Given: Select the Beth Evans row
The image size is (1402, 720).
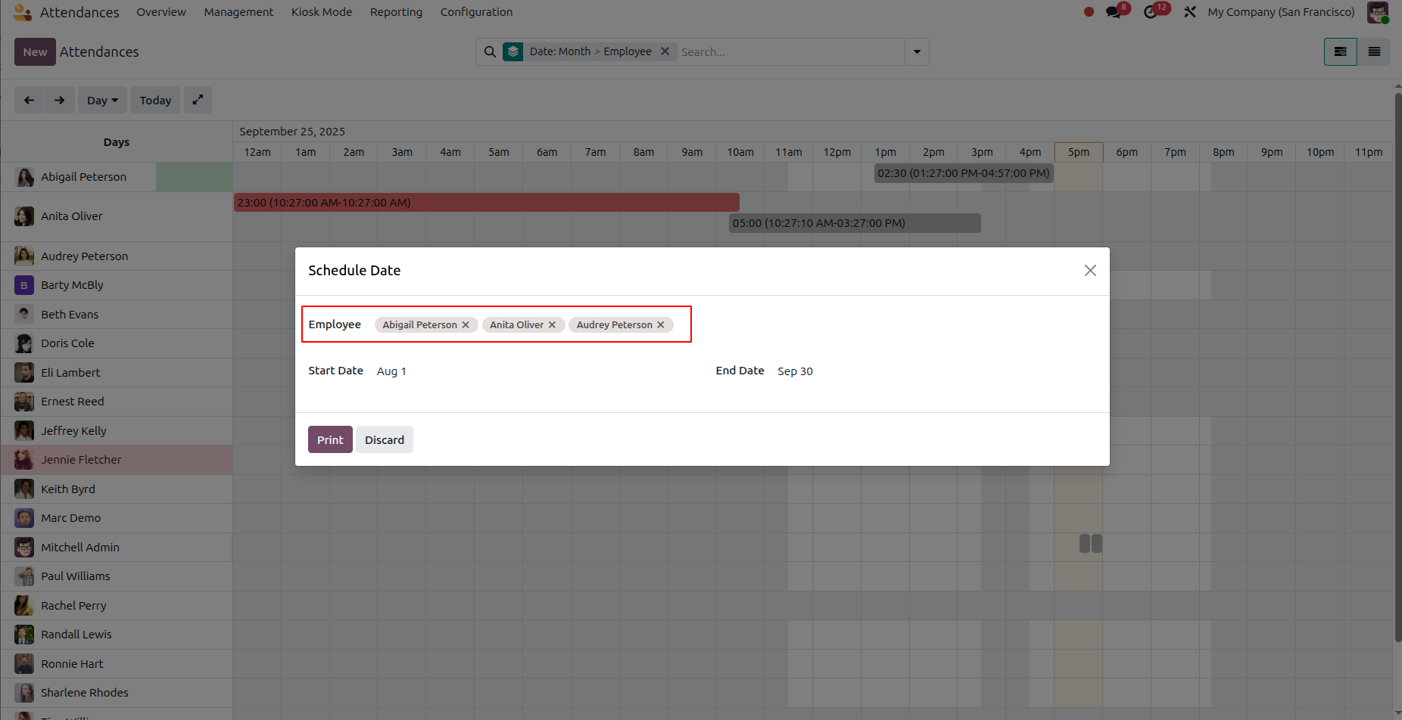Looking at the screenshot, I should pos(117,314).
